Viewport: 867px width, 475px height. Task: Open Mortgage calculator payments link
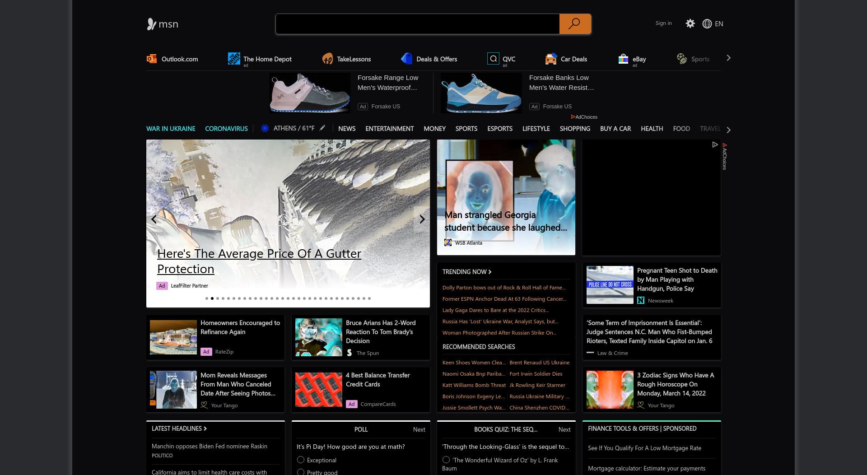tap(647, 468)
